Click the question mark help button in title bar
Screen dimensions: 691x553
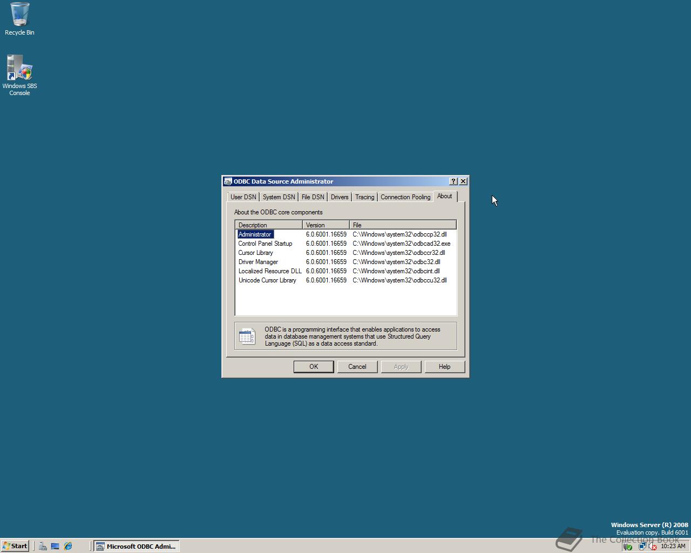(453, 181)
